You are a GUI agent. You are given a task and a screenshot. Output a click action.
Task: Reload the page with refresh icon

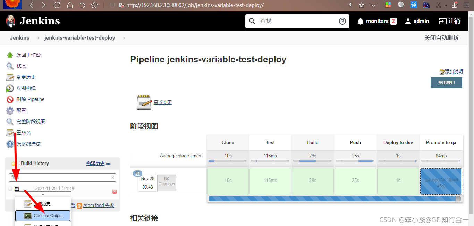[57, 5]
